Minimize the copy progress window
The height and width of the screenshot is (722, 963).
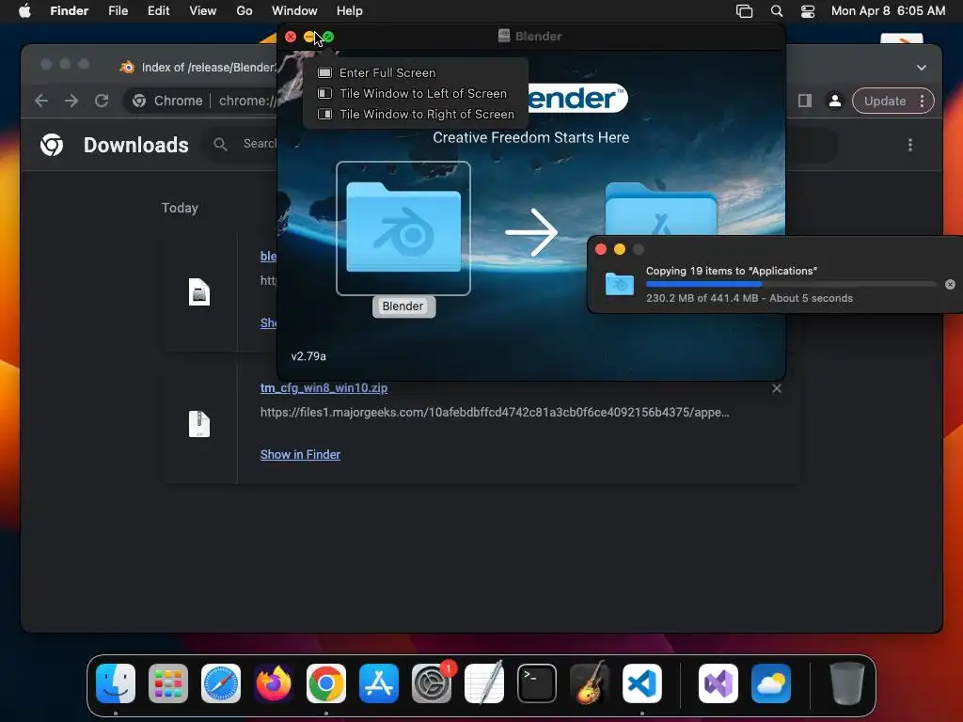620,249
